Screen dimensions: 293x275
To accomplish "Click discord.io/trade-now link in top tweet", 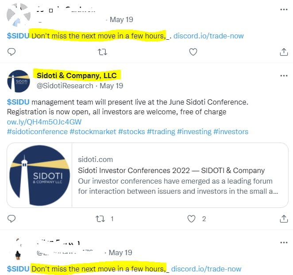I will (x=208, y=36).
